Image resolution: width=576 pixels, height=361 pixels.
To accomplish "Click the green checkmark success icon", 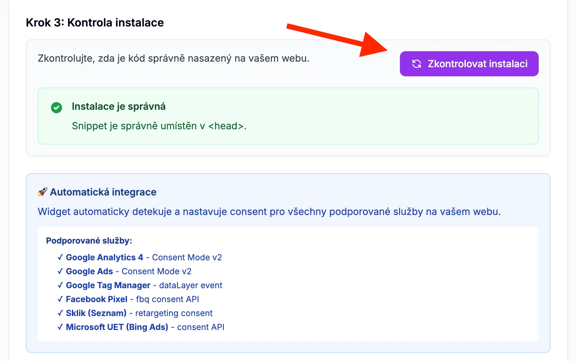I will (56, 108).
